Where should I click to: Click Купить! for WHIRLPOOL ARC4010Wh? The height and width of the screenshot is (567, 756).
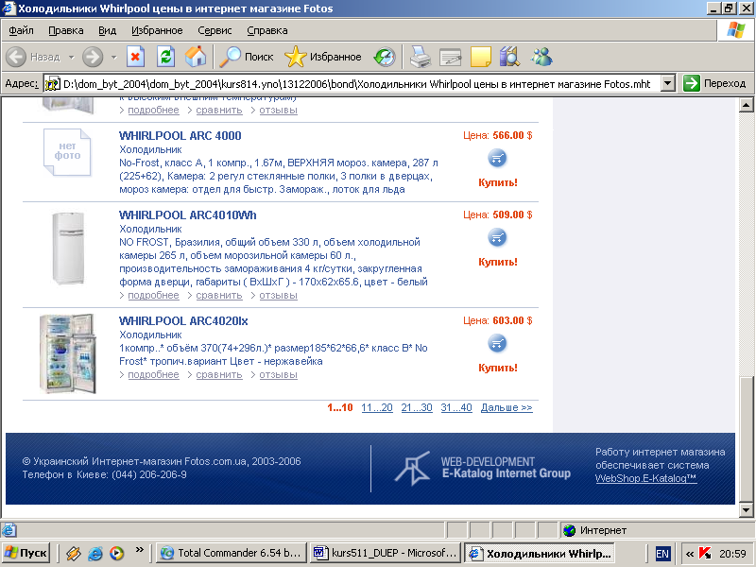coord(498,263)
